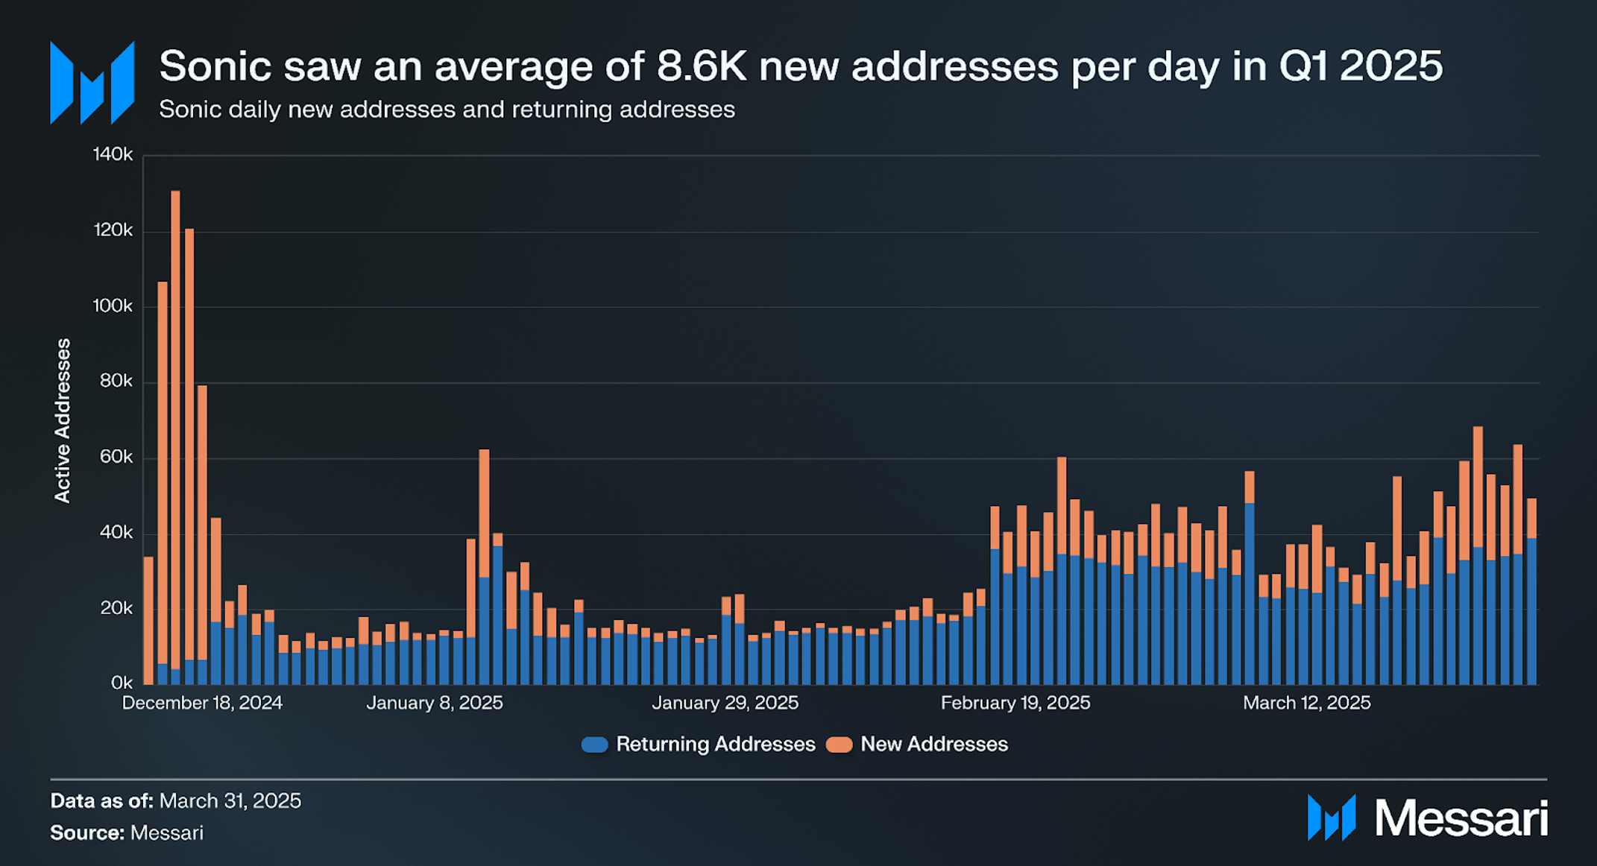Click the December 18, 2024 axis label
The height and width of the screenshot is (866, 1597).
[x=202, y=703]
